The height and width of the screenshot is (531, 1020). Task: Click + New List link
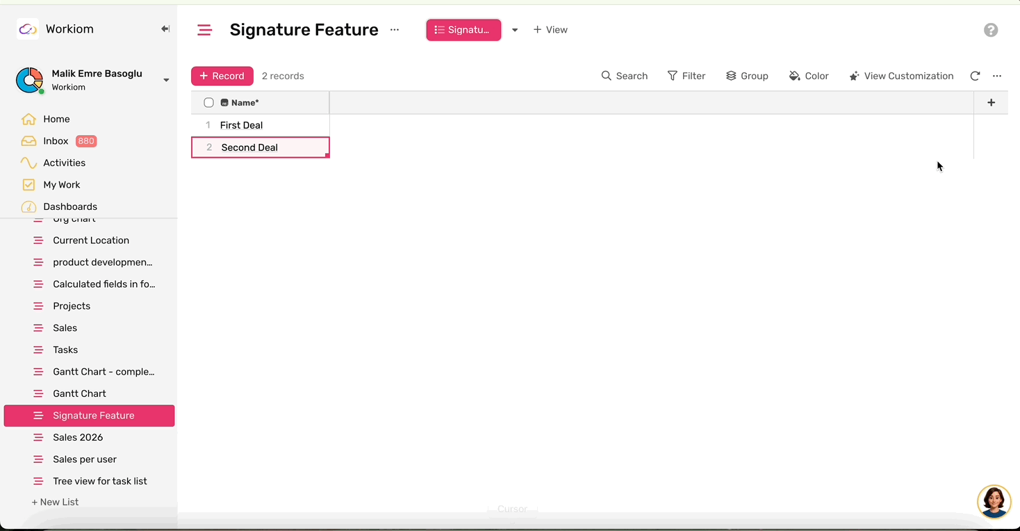pos(55,502)
